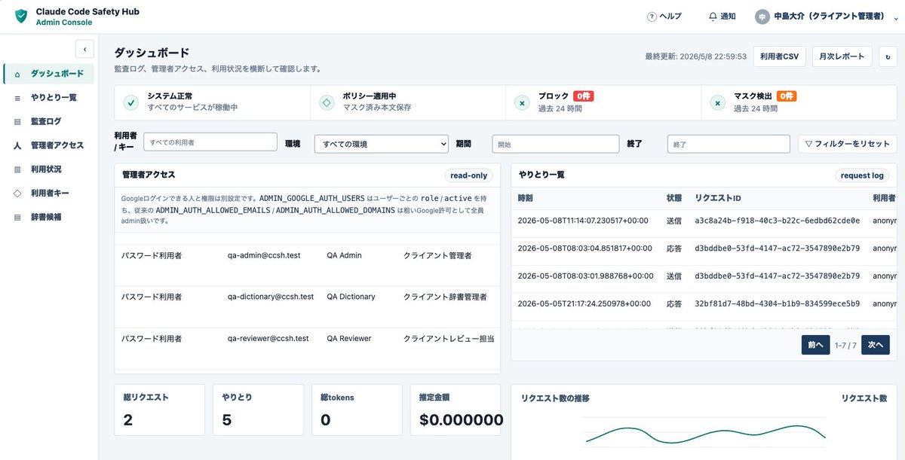905x460 pixels.
Task: Click the Claude Code Safety Hub shield logo
Action: click(21, 16)
